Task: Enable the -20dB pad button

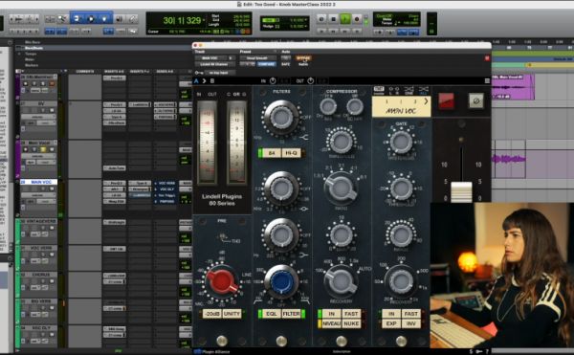Action: (x=211, y=314)
